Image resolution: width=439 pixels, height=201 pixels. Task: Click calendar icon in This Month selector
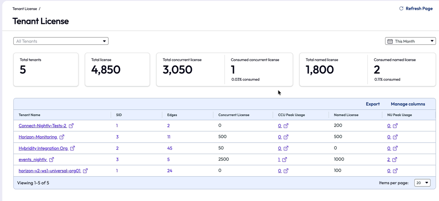[x=390, y=41]
